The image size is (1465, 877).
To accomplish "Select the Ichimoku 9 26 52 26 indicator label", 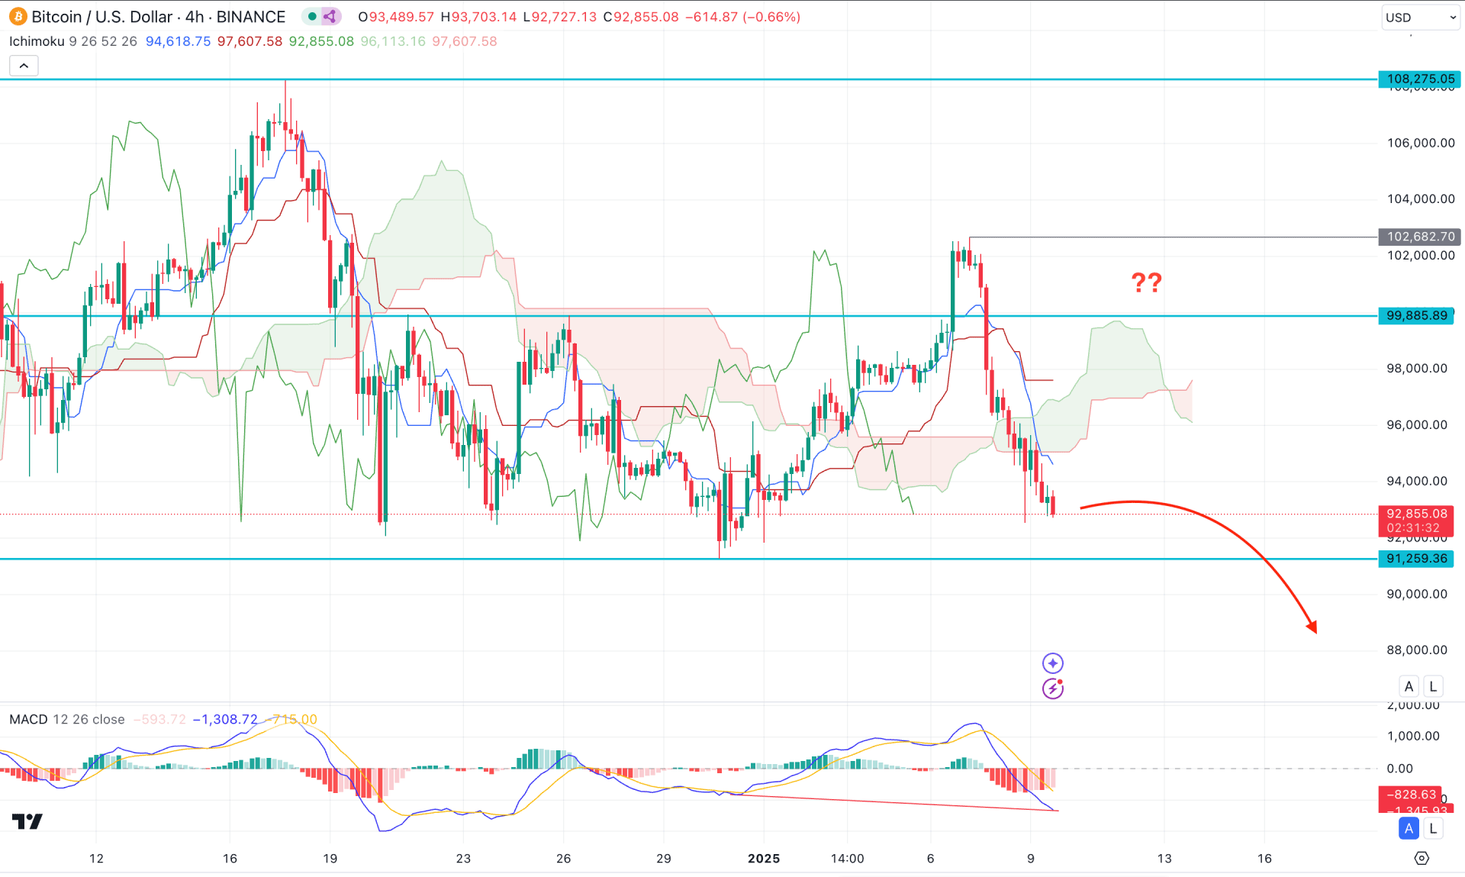I will coord(73,41).
